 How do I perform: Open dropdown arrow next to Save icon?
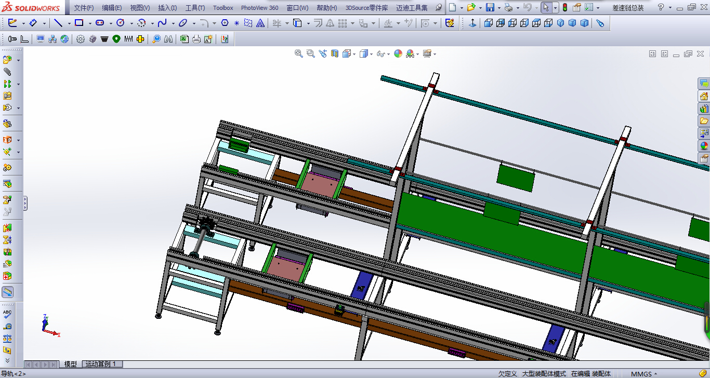click(499, 8)
